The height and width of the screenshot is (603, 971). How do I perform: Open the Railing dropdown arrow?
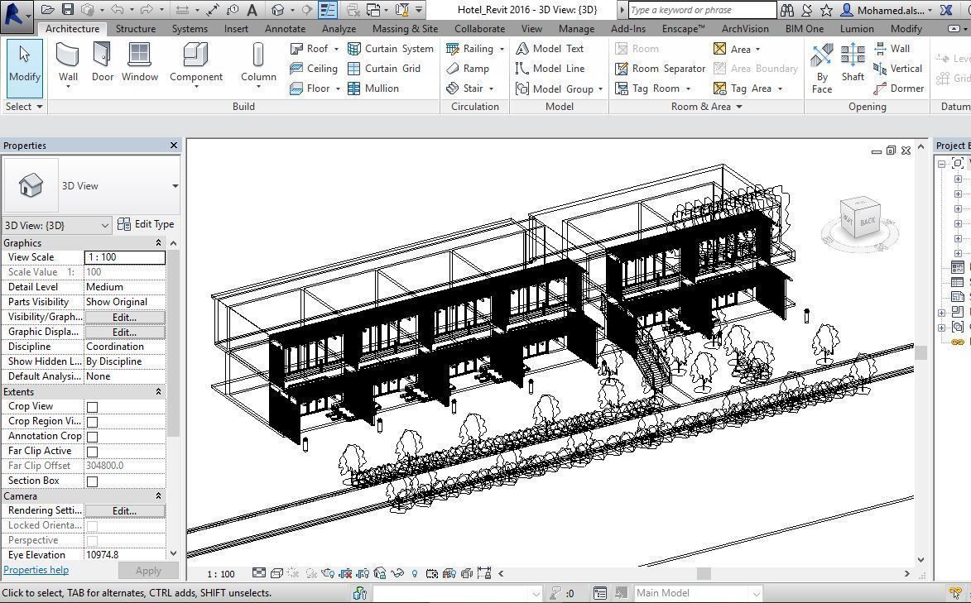(x=502, y=49)
